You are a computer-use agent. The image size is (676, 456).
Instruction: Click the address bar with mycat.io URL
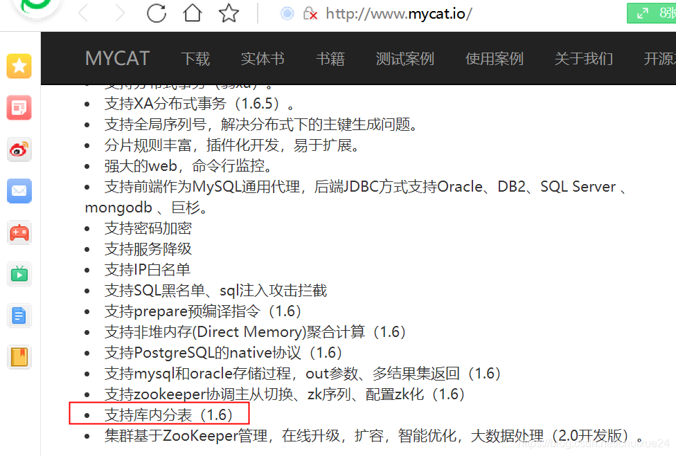click(x=399, y=14)
